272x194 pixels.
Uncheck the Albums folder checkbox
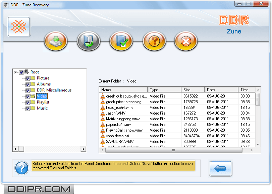pos(28,85)
